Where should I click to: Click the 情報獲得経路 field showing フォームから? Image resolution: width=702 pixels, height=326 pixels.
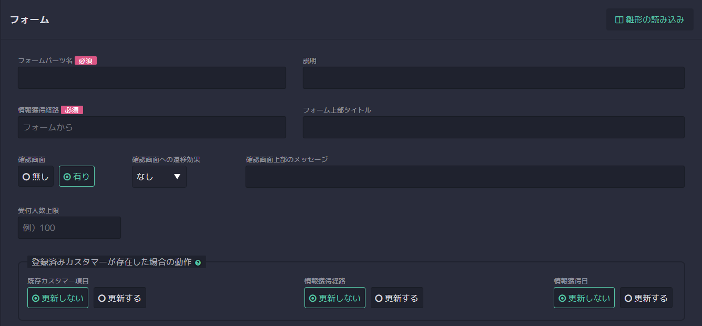(151, 127)
